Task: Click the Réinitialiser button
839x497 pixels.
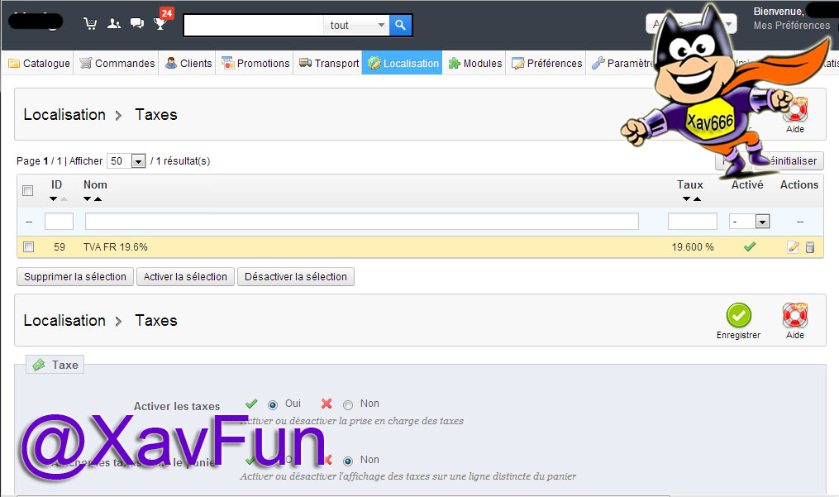Action: pyautogui.click(x=790, y=160)
